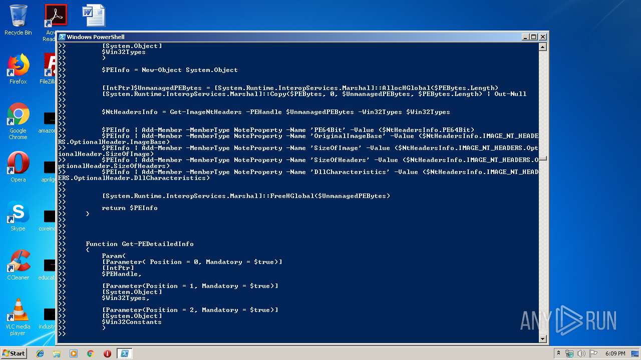The height and width of the screenshot is (360, 641).
Task: Show hidden system tray icons
Action: [559, 353]
